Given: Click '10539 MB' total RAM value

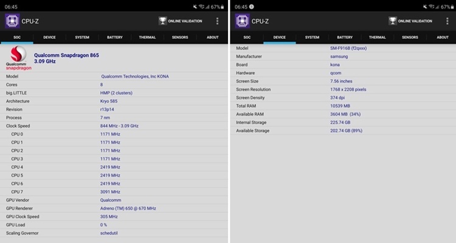Looking at the screenshot, I should coord(340,106).
